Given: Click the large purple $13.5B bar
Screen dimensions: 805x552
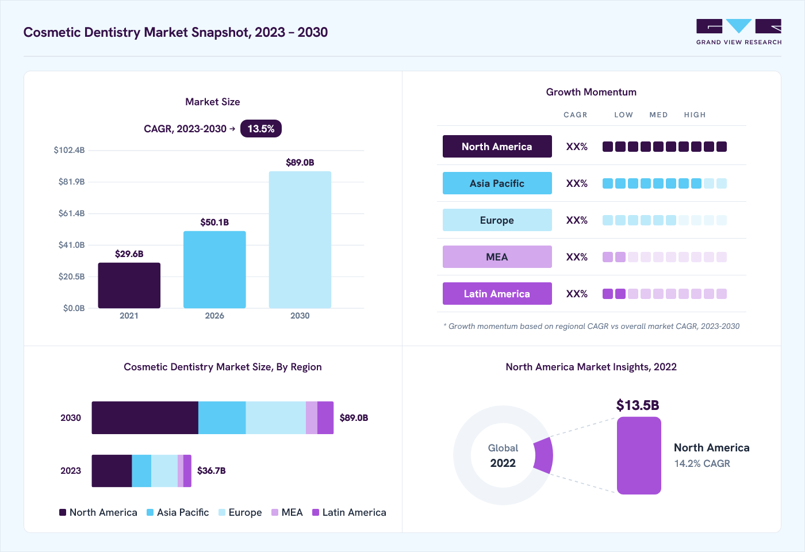Looking at the screenshot, I should (x=639, y=455).
